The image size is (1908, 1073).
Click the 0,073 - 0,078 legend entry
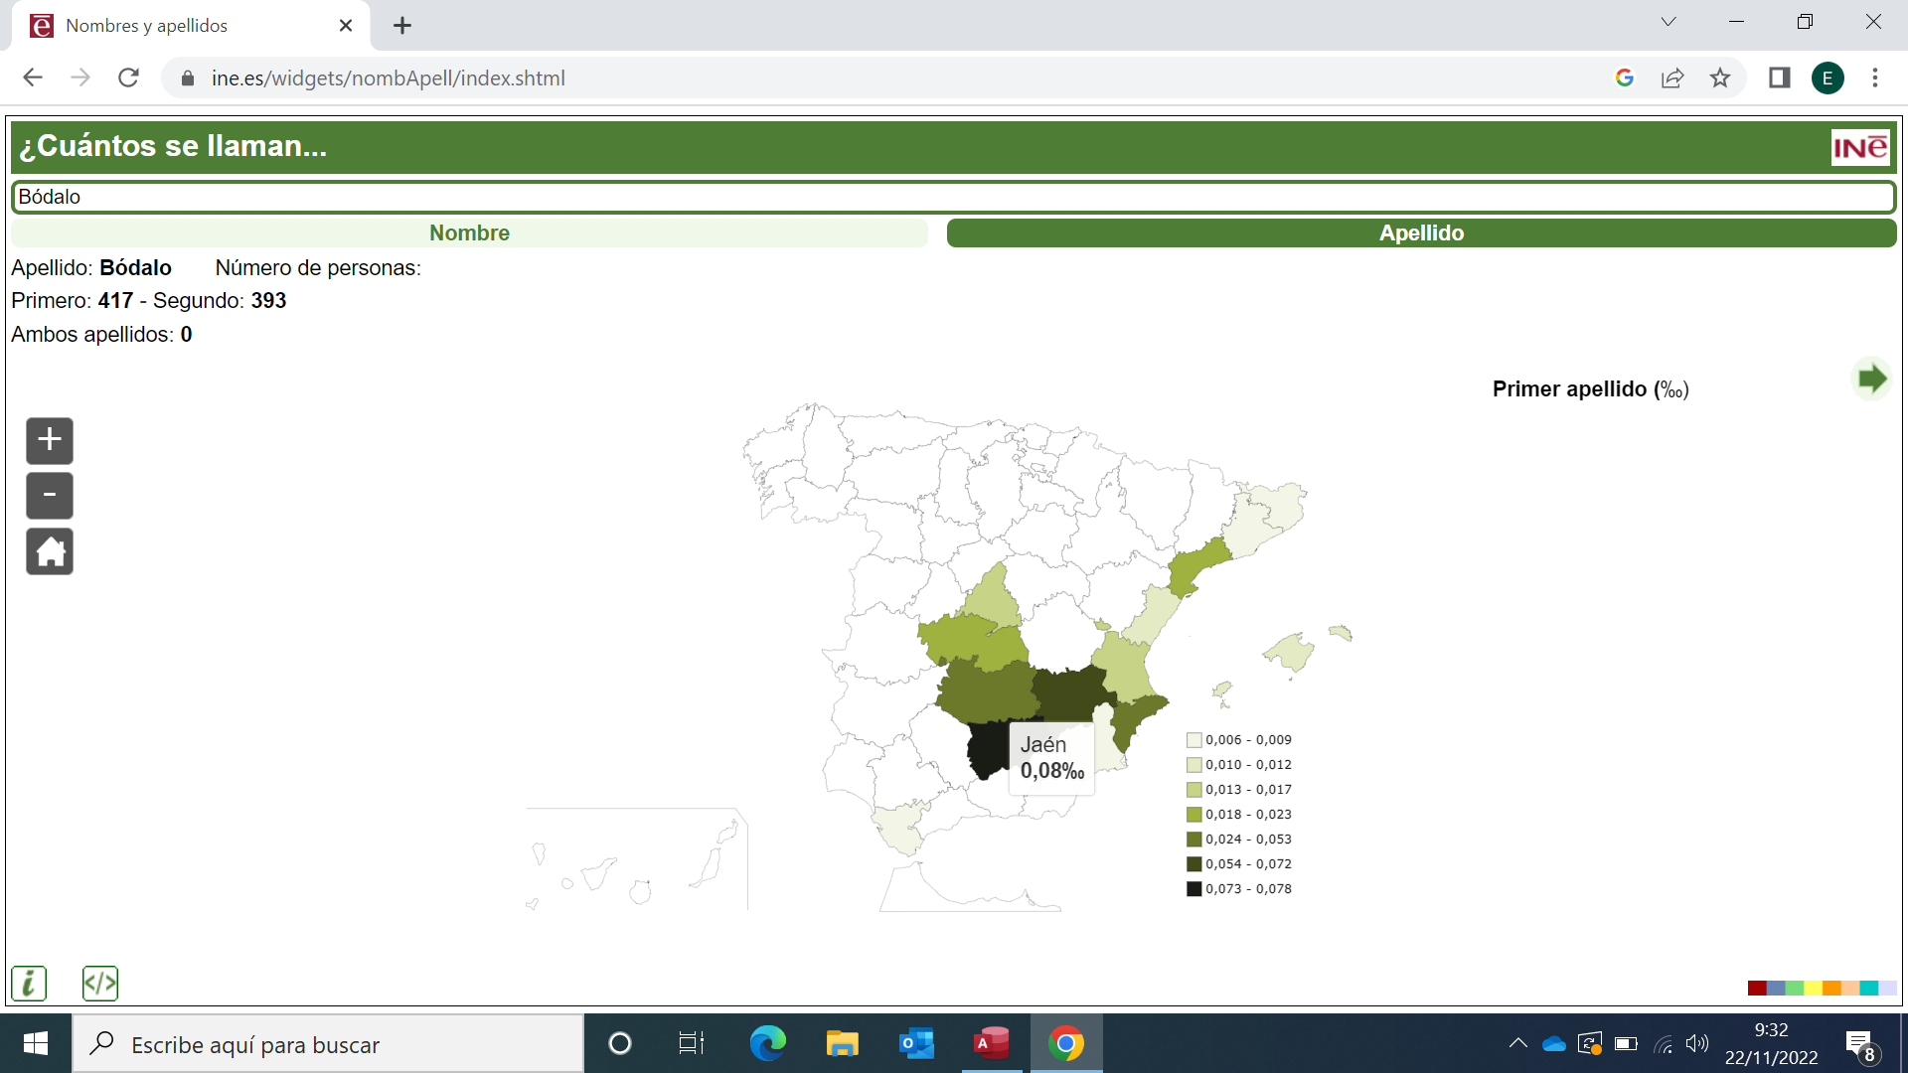tap(1239, 889)
